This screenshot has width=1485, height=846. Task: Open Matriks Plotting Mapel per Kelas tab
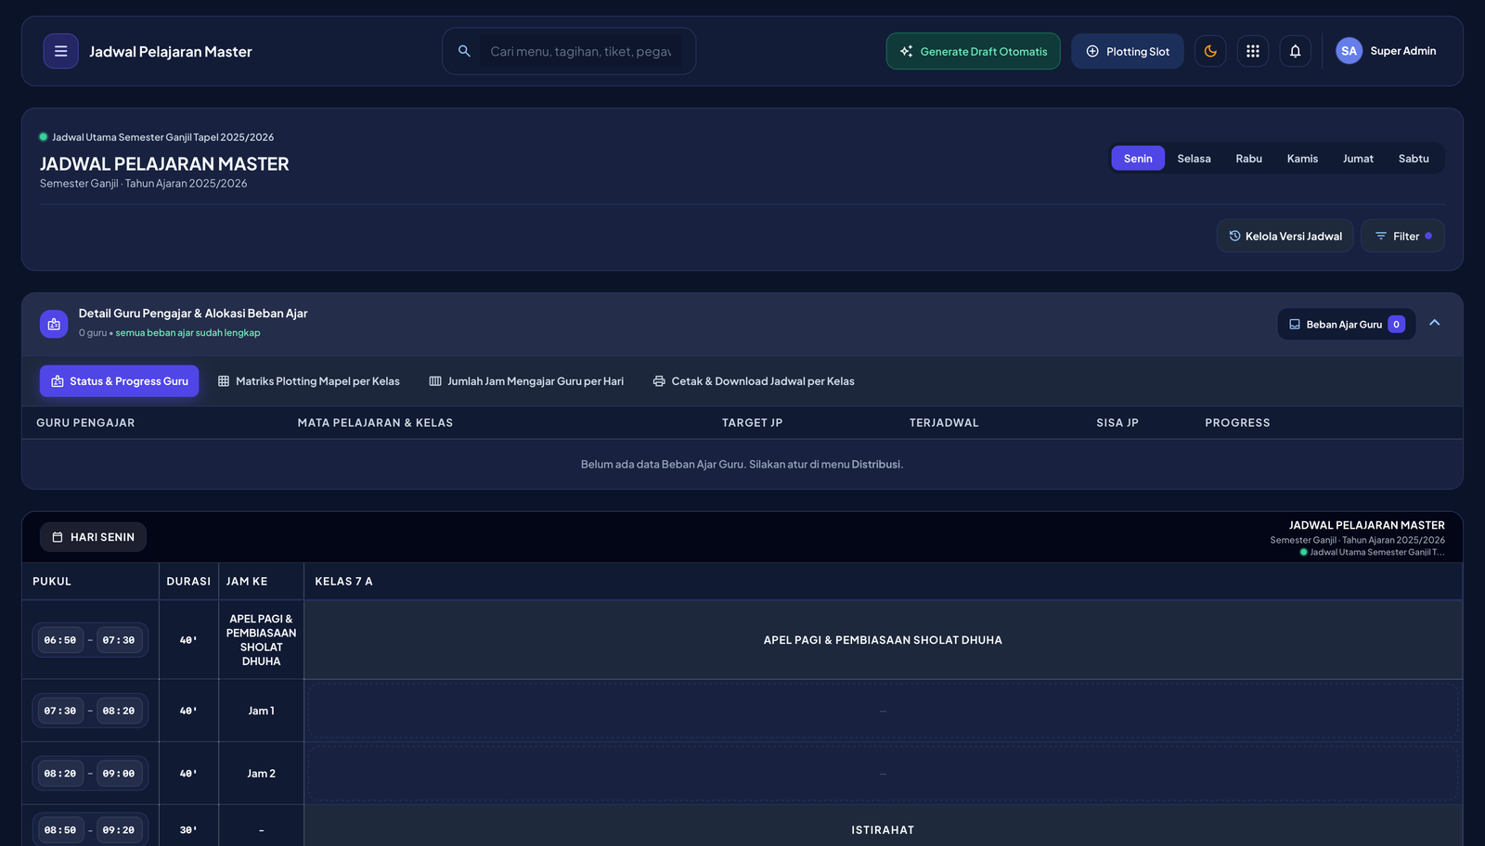point(309,381)
